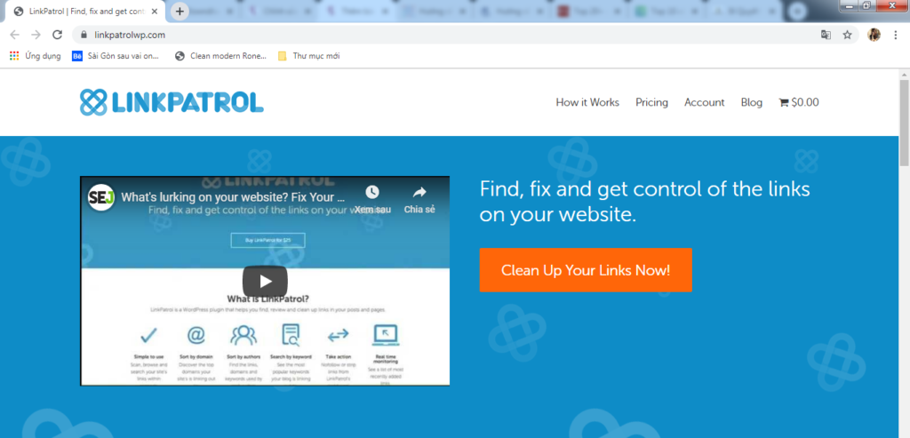910x438 pixels.
Task: Click the headline Find, fix and get control
Action: pos(645,202)
